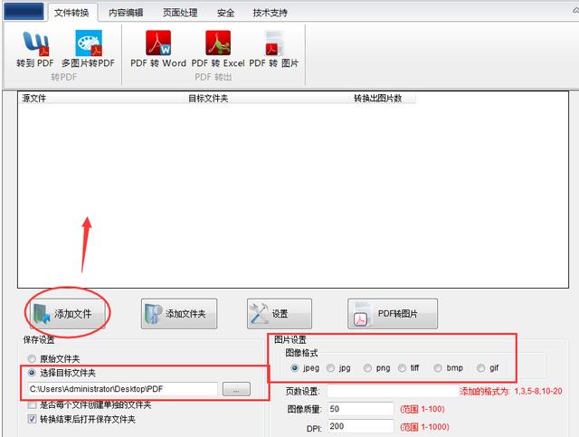The image size is (579, 437).
Task: Select the 原始文件夹 radio option
Action: (x=33, y=358)
